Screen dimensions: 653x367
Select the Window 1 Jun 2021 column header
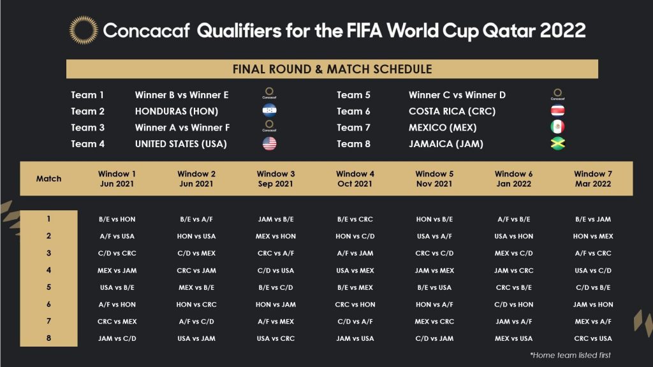tap(117, 178)
